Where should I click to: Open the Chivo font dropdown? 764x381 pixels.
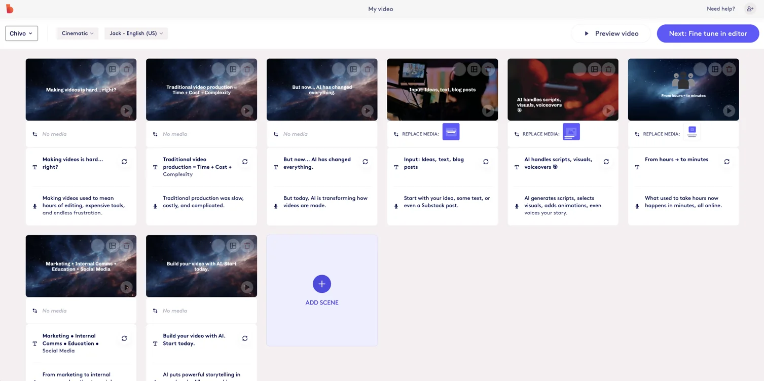[x=21, y=33]
